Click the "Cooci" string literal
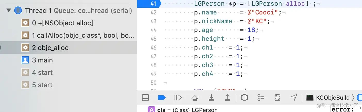The width and height of the screenshot is (362, 112). pyautogui.click(x=263, y=12)
